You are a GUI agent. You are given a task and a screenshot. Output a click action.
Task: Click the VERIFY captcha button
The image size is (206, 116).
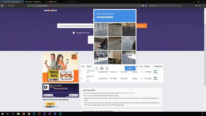point(130,68)
